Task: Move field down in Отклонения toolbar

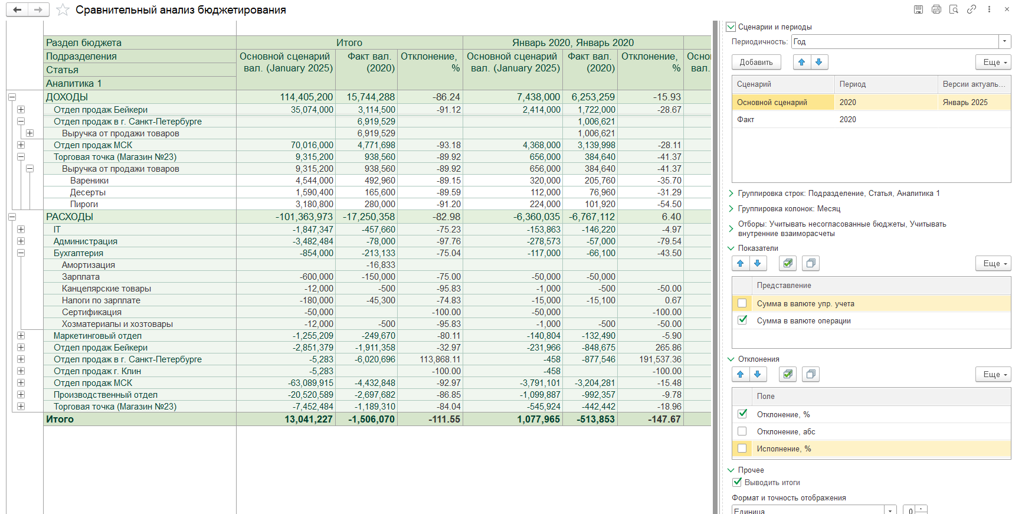Action: (758, 374)
